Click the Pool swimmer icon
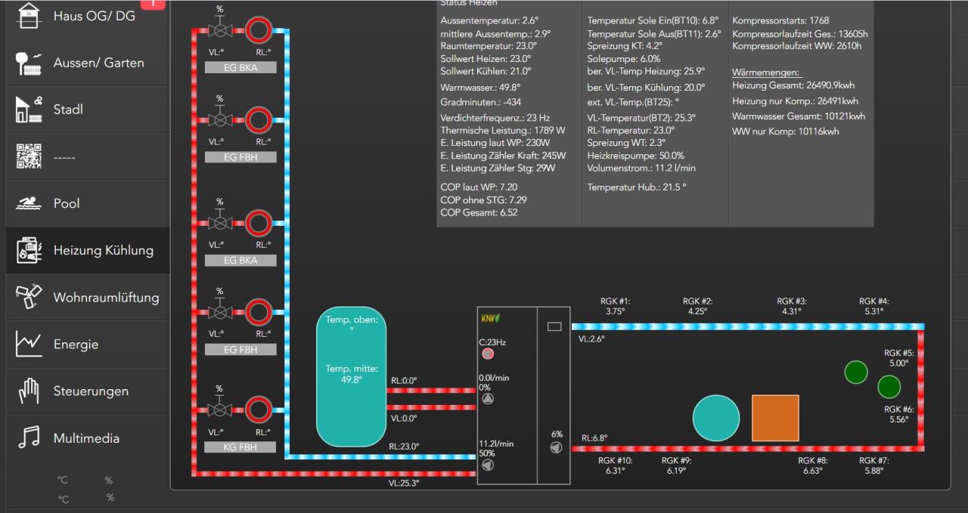This screenshot has width=968, height=513. coord(29,203)
